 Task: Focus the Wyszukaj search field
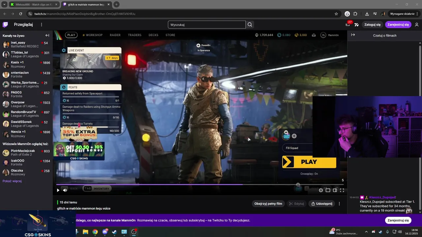coord(207,25)
